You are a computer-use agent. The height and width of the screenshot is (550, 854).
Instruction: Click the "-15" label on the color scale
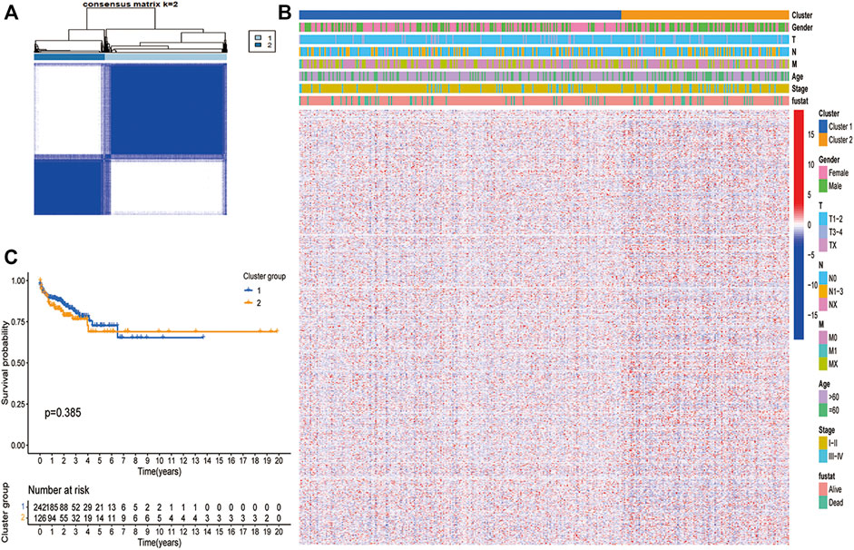(811, 315)
